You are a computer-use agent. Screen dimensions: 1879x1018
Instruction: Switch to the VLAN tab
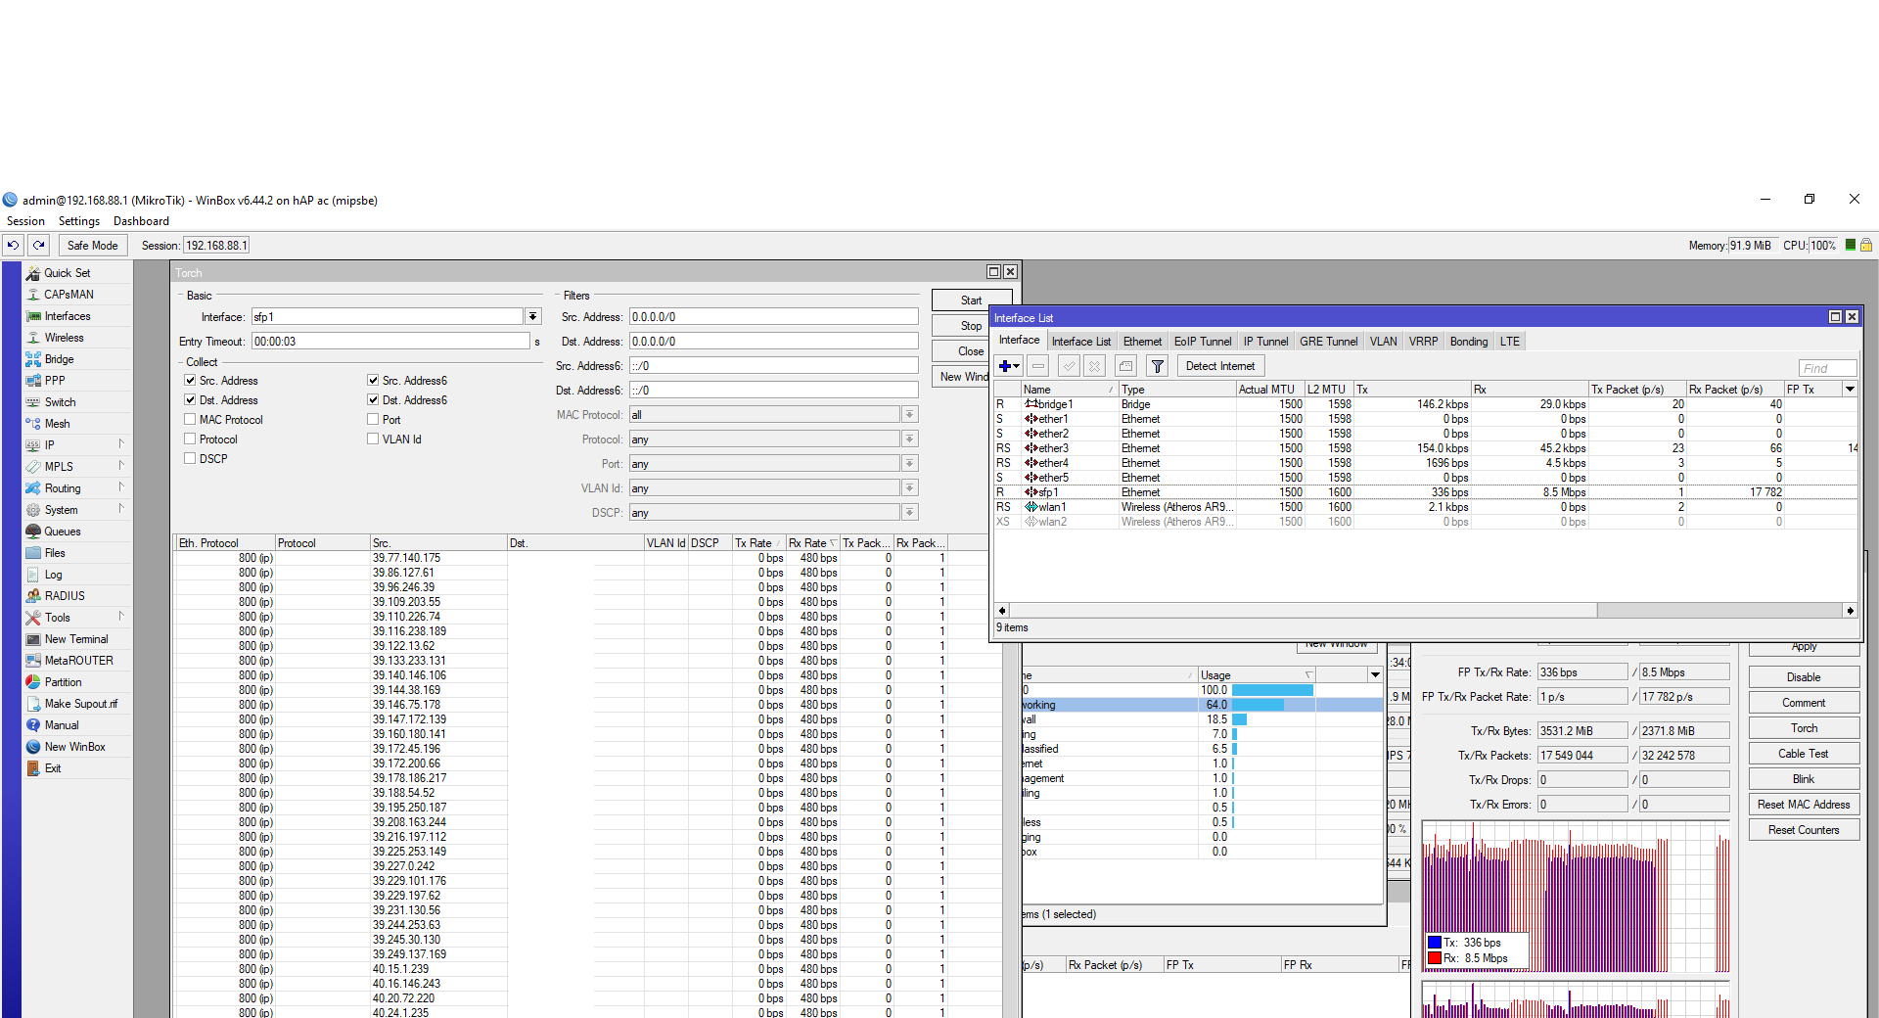click(x=1383, y=342)
